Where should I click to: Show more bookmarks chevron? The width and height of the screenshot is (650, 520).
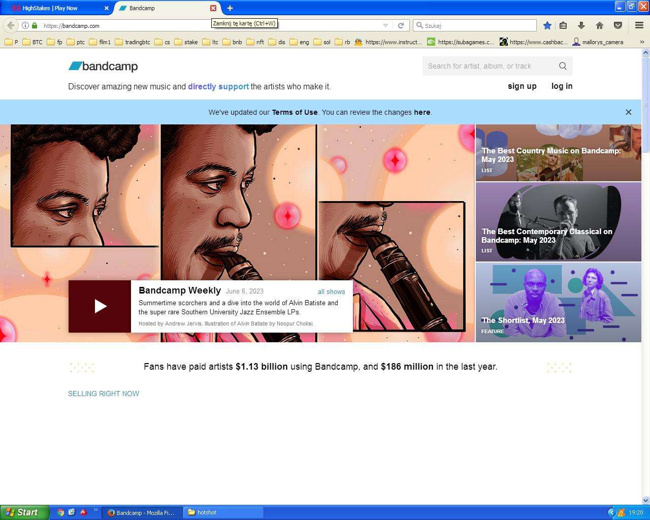coord(642,42)
